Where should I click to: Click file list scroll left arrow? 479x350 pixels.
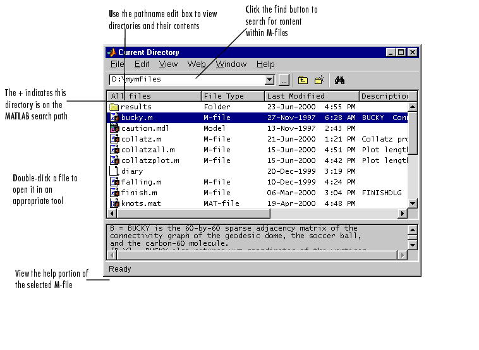pos(112,214)
